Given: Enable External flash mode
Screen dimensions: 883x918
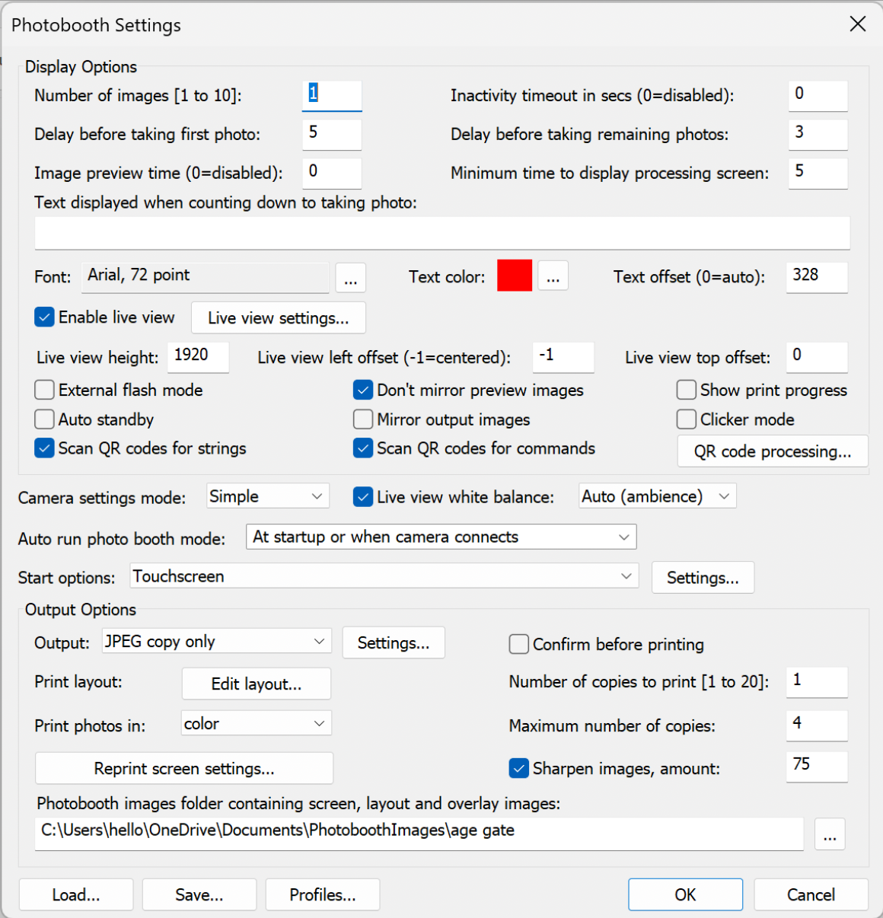Looking at the screenshot, I should click(45, 390).
